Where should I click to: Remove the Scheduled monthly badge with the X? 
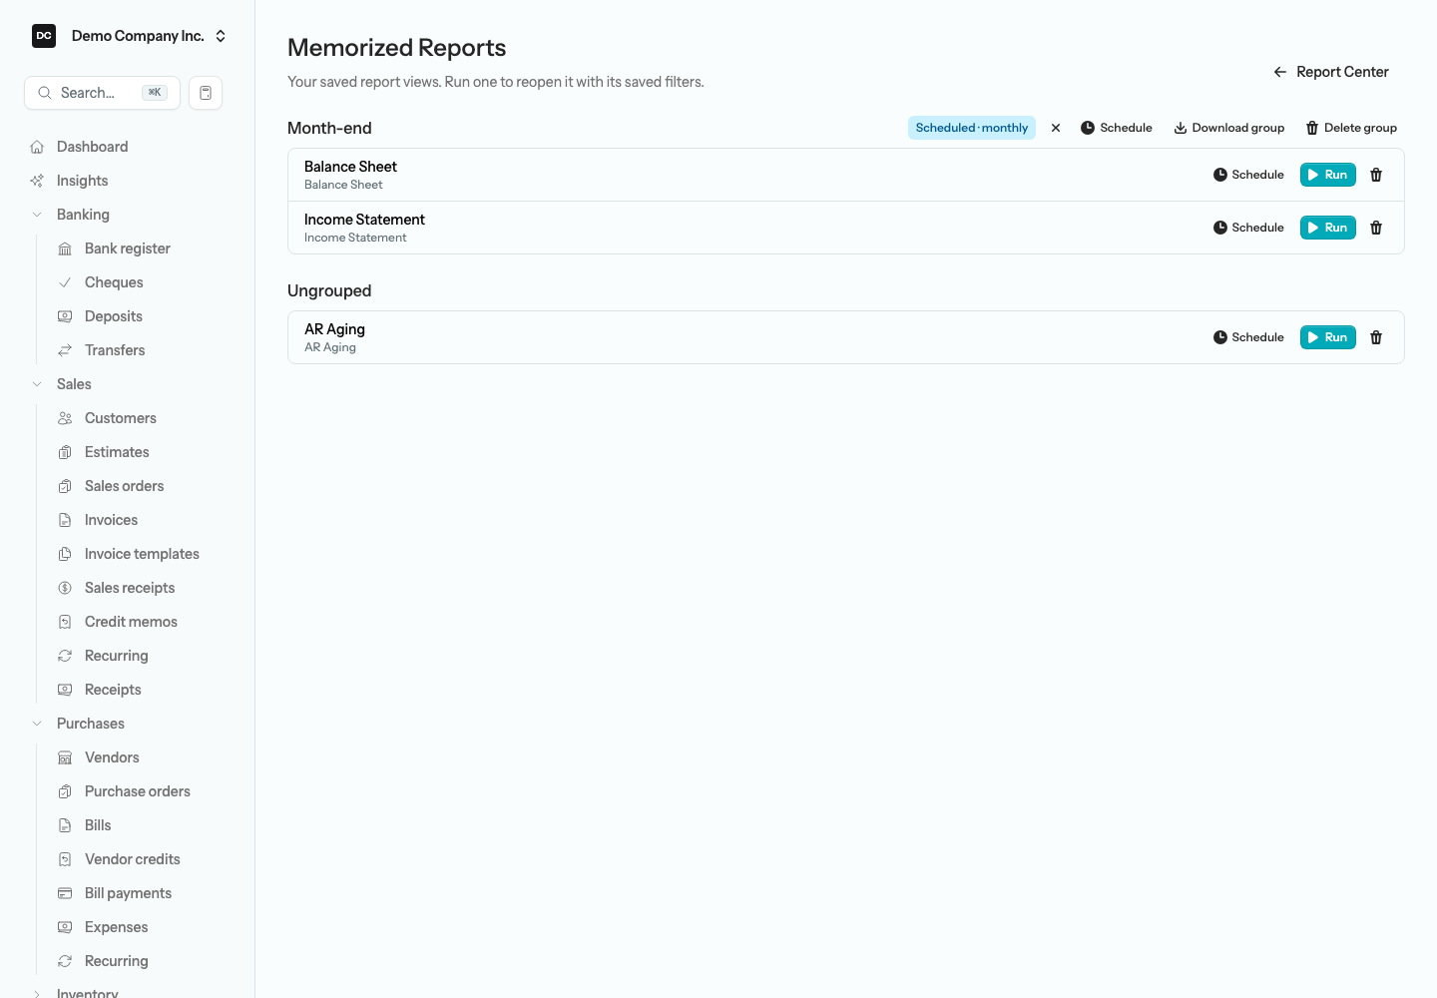(x=1056, y=128)
